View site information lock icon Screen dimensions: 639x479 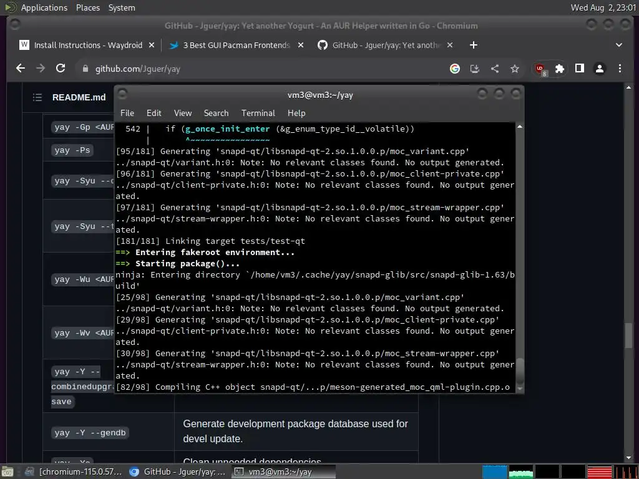[x=85, y=69]
